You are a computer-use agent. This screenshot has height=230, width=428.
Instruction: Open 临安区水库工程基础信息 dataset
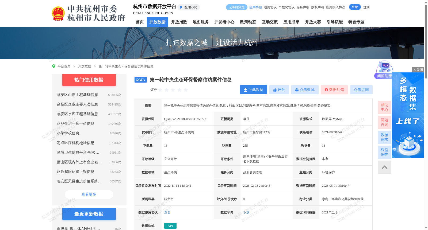[x=77, y=114]
